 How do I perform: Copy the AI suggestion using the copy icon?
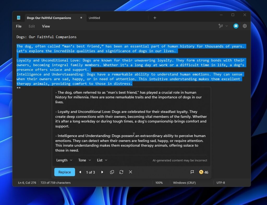pos(112,172)
